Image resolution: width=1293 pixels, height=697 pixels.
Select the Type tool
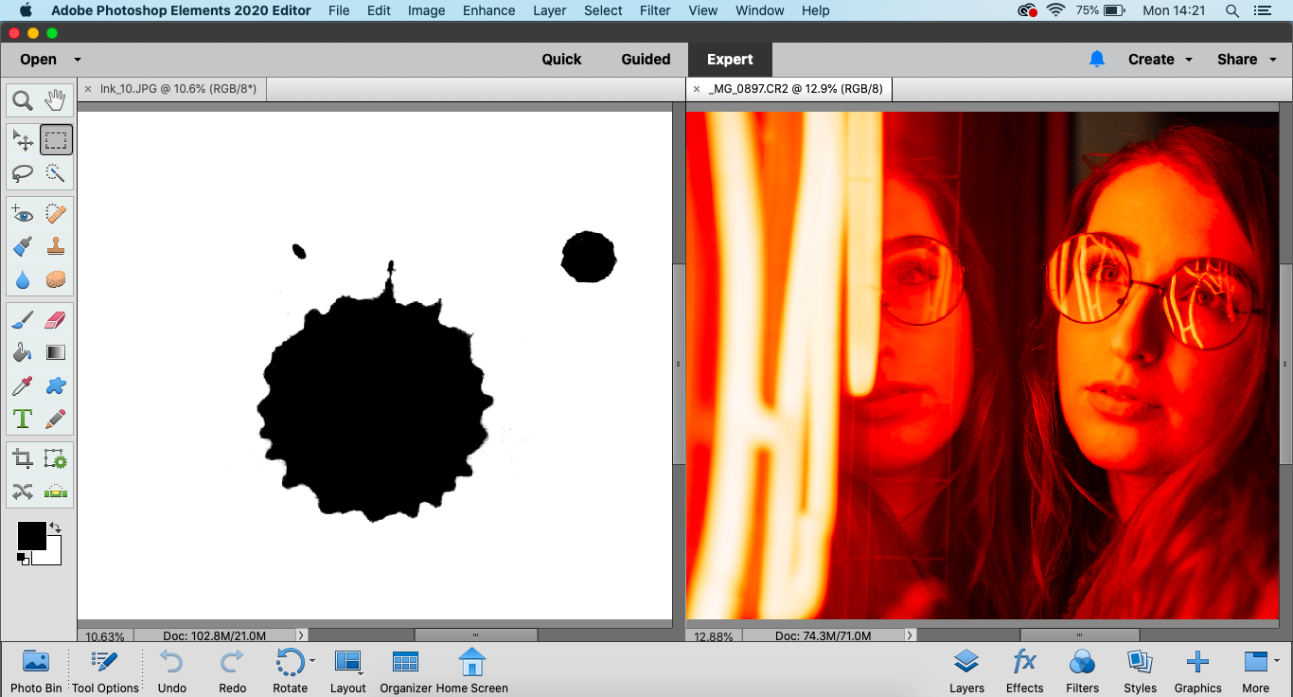tap(23, 419)
